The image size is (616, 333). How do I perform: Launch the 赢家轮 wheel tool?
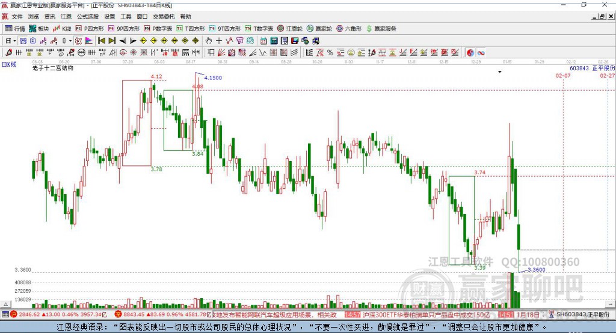click(319, 29)
